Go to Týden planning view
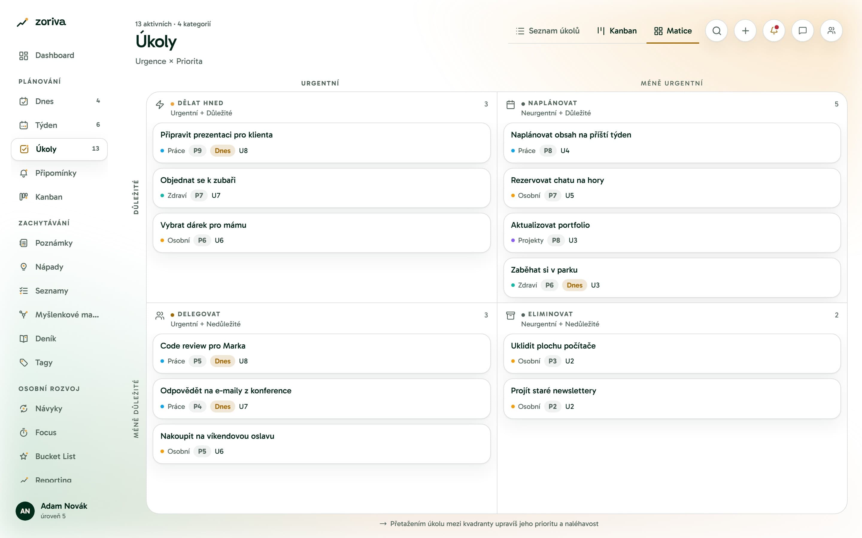Screen dimensions: 862x538 pos(59,125)
